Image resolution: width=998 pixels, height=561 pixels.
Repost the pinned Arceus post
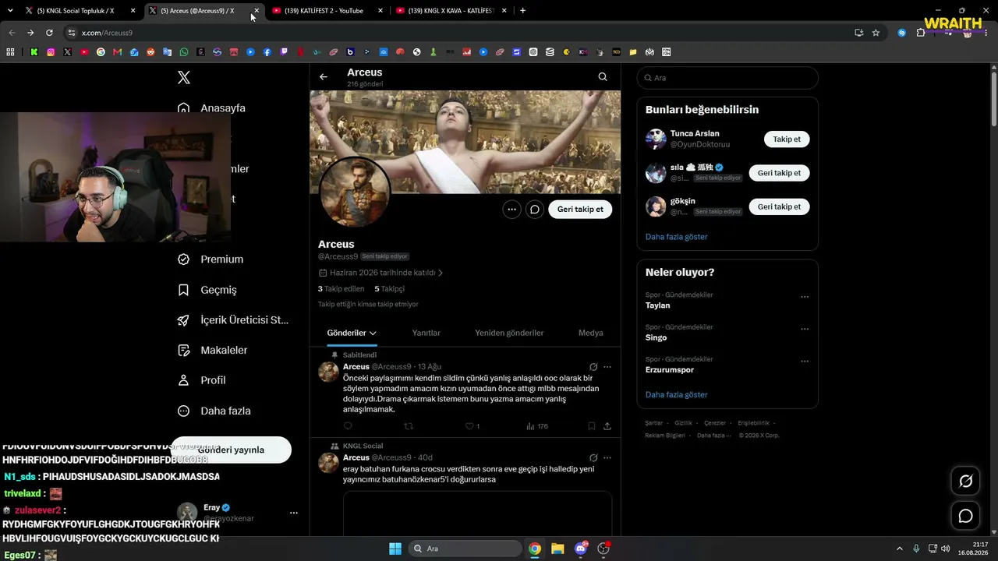tap(409, 426)
